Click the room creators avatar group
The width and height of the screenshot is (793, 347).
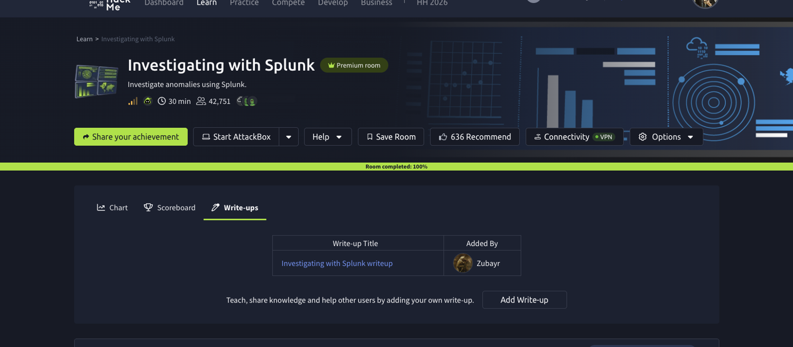pos(247,101)
